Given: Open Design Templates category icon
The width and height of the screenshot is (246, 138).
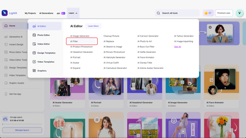Looking at the screenshot, I should [34, 53].
